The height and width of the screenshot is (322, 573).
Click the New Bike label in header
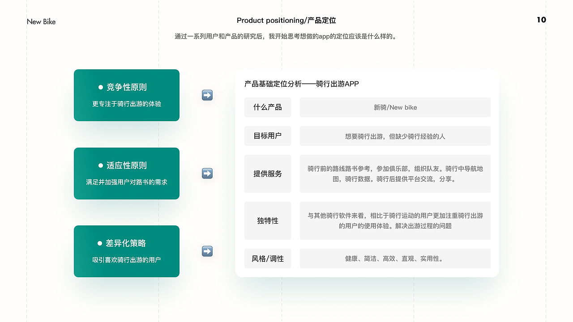[x=41, y=21]
